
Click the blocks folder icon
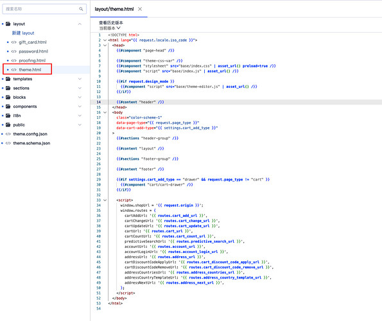8,97
